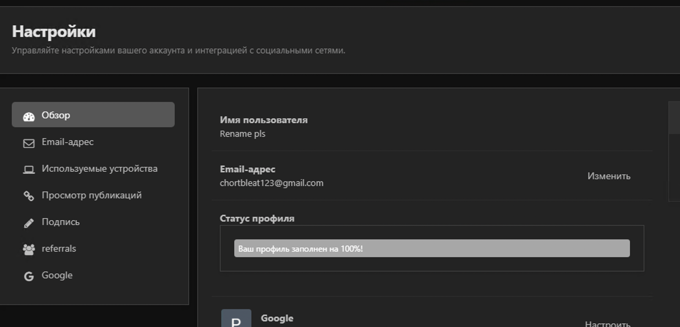This screenshot has width=680, height=327.
Task: Click the Google account avatar with letter P
Action: (x=236, y=319)
